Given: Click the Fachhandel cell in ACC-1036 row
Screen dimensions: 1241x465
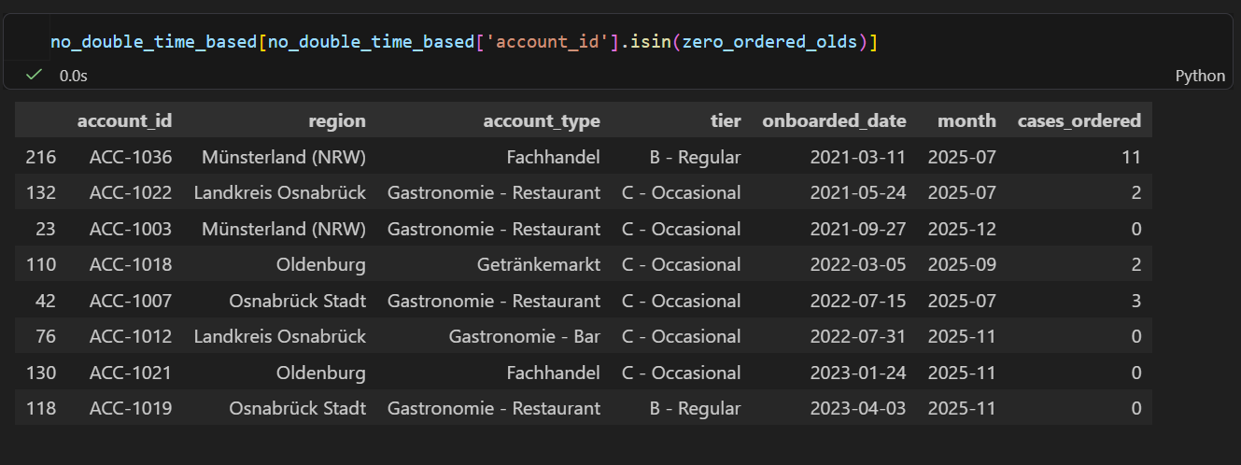Looking at the screenshot, I should click(x=554, y=157).
